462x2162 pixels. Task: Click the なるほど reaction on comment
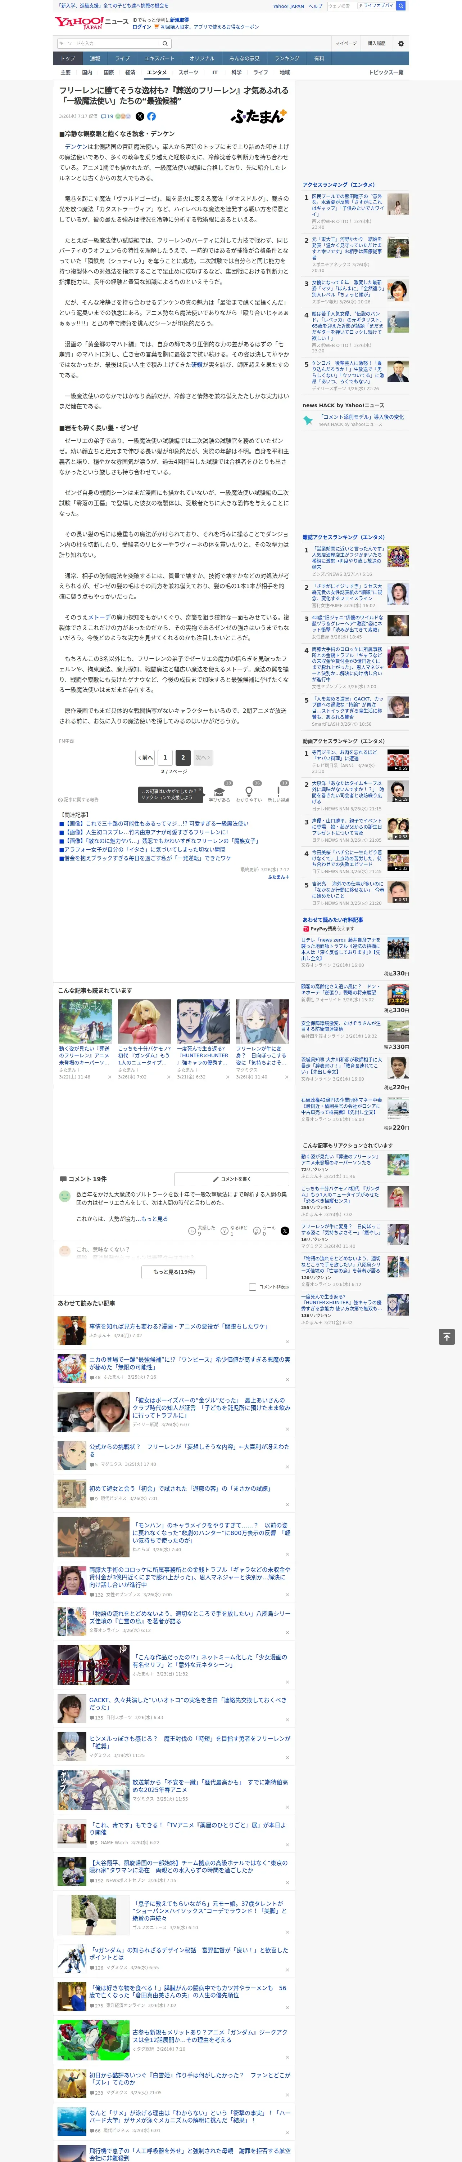234,1231
